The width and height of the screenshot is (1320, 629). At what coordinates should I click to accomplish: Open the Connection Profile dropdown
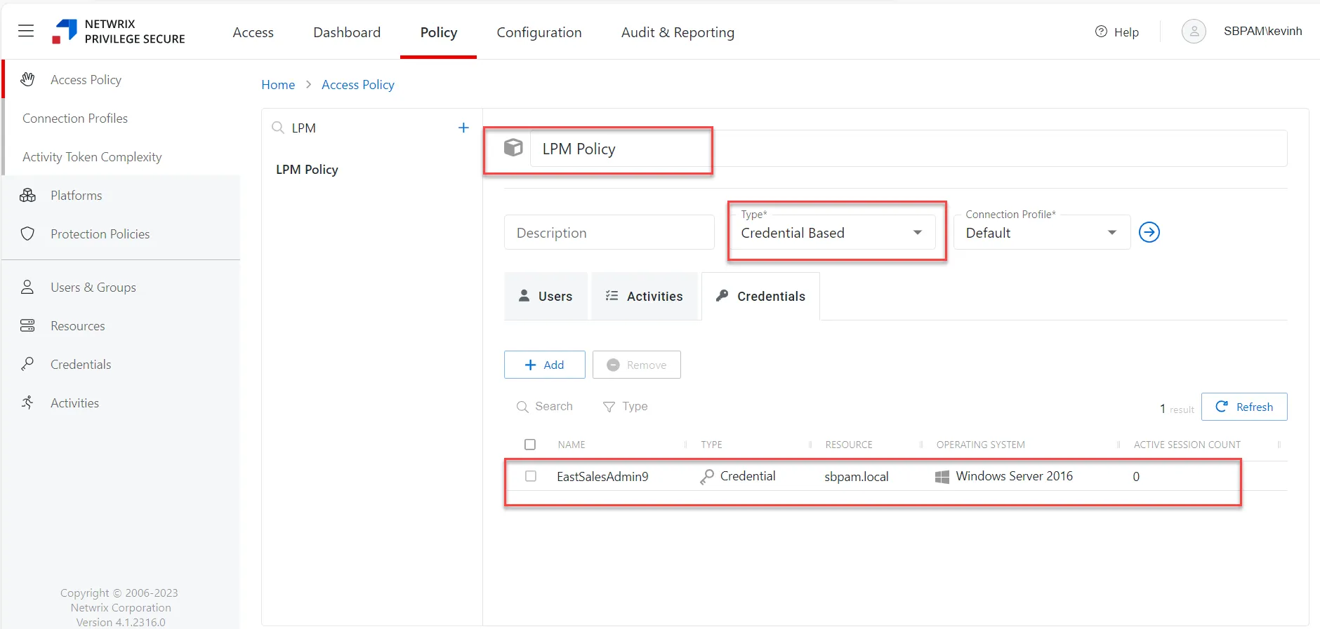click(1042, 232)
